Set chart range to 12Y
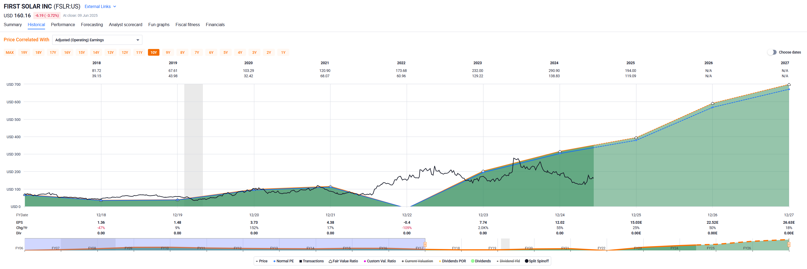The image size is (807, 269). tap(125, 52)
